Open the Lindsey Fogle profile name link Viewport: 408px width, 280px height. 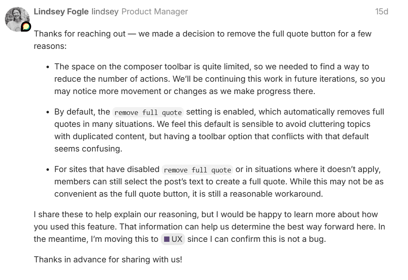click(61, 11)
